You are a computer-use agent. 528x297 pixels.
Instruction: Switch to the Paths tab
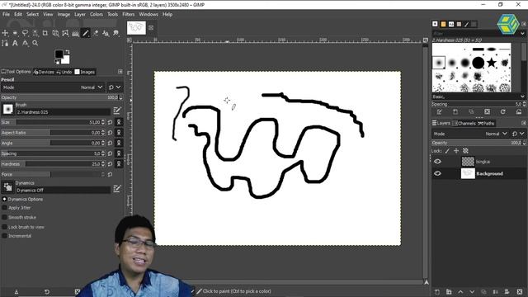[486, 123]
